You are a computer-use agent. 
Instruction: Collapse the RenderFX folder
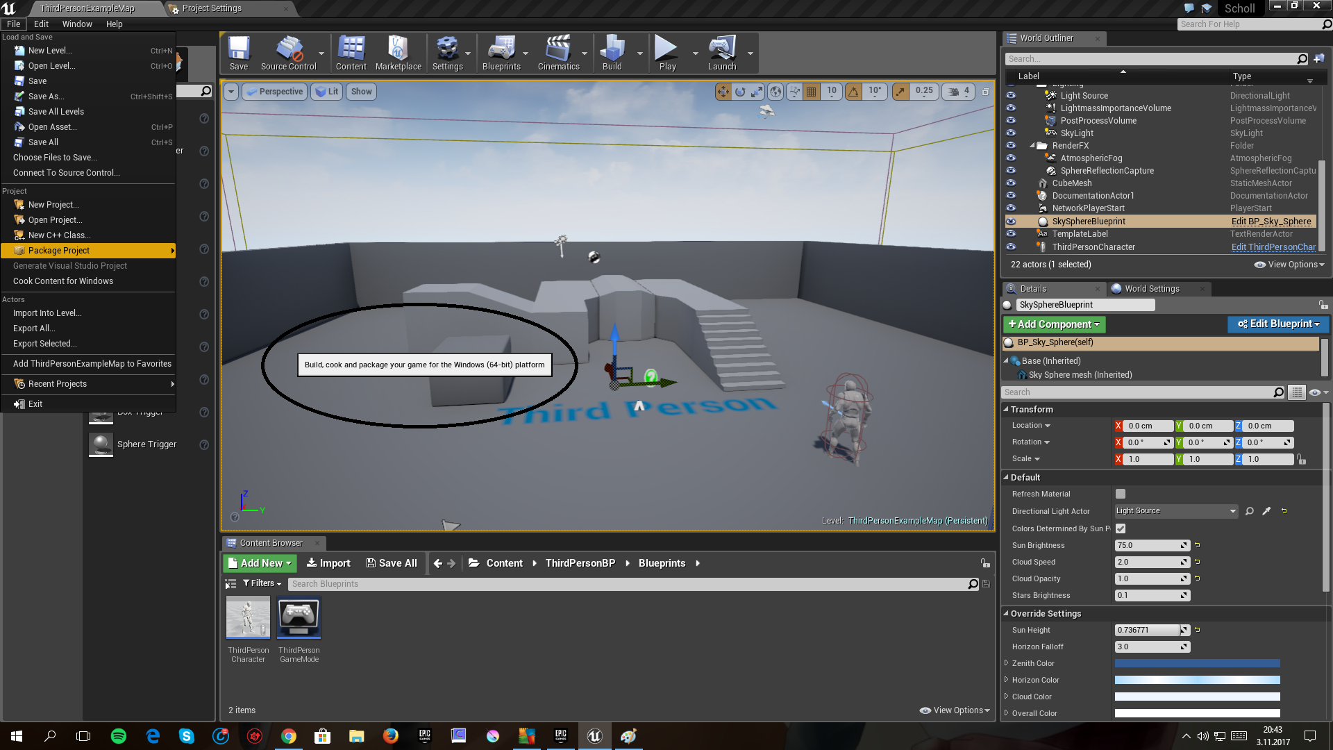1032,146
